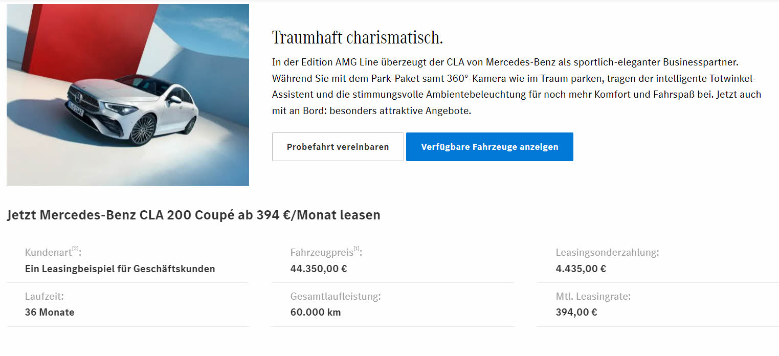Click the 60.000 km mileage value
This screenshot has height=356, width=779.
(x=315, y=312)
